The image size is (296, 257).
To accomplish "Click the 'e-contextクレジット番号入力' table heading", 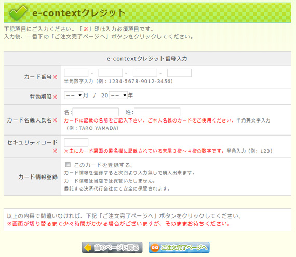I will tap(147, 59).
